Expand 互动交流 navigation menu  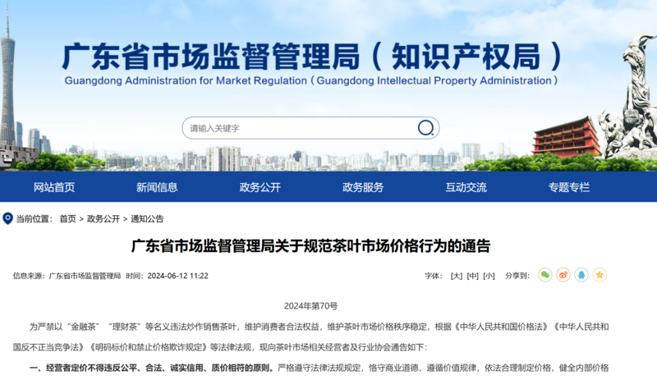pos(466,187)
